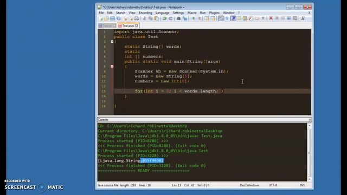Enable synchronized horizontal scrolling icon
Screen dimensions: 347x195
coord(213,18)
